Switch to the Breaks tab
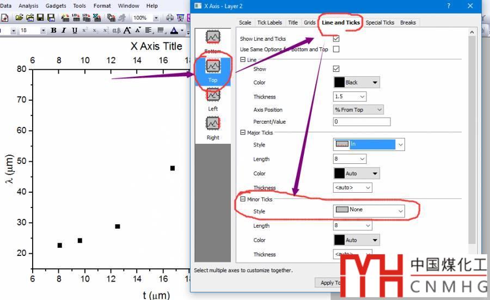 (408, 22)
